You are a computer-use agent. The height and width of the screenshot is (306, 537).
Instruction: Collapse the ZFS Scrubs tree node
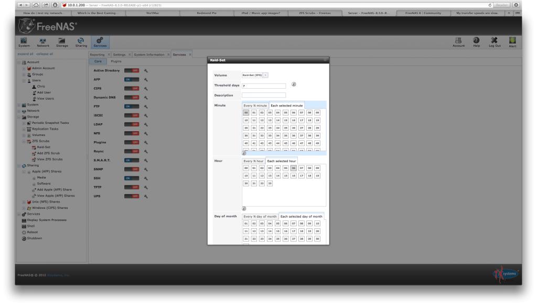pos(24,141)
